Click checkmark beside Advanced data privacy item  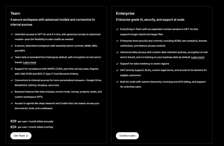pos(117,52)
